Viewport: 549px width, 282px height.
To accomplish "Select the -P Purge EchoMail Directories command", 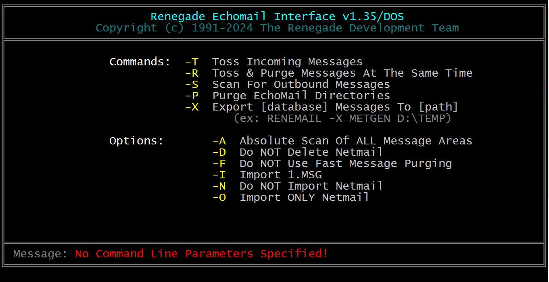I will pos(288,96).
